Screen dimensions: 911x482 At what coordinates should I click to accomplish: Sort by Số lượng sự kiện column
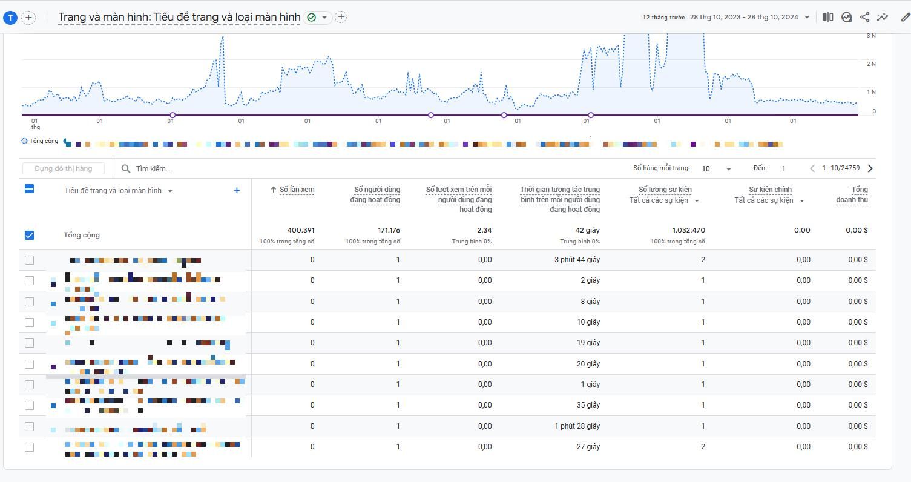pyautogui.click(x=665, y=190)
